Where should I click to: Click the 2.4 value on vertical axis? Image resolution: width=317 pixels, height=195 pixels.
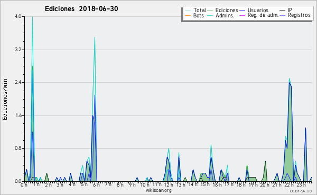pos(18,82)
